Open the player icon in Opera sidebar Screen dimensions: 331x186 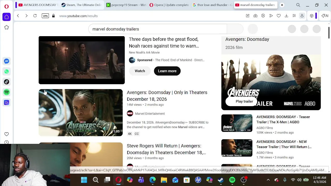tap(6, 103)
